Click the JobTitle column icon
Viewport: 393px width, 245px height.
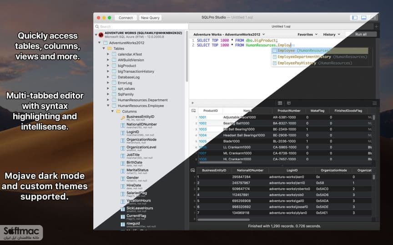(123, 156)
